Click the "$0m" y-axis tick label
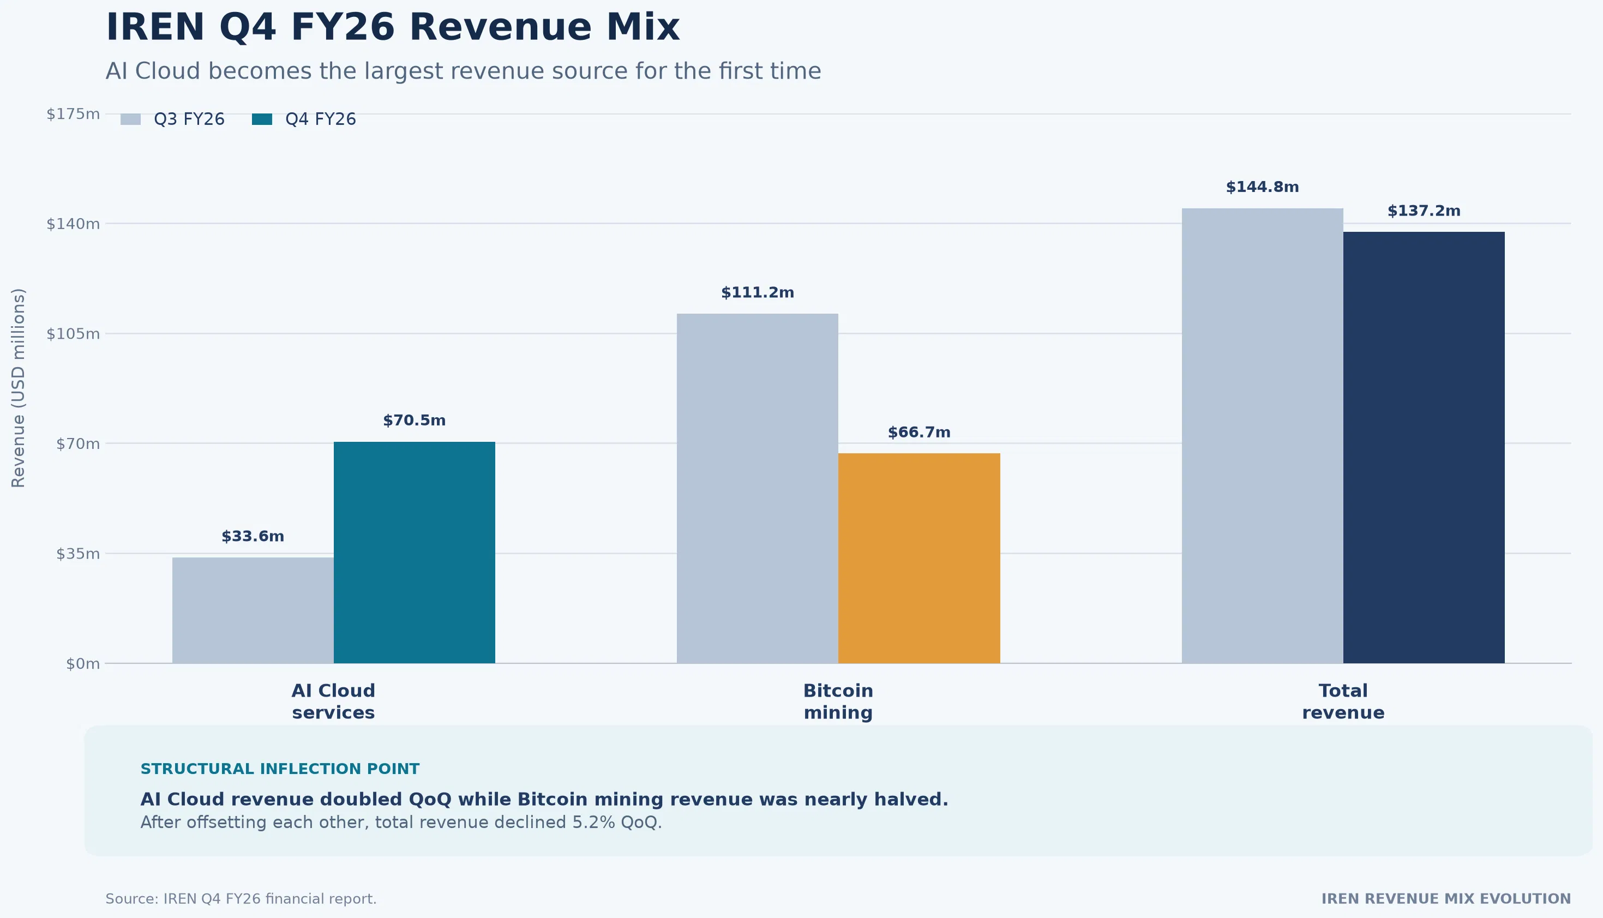 83,664
